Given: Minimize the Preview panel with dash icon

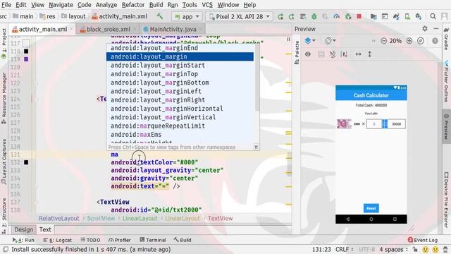Looking at the screenshot, I should 436,28.
